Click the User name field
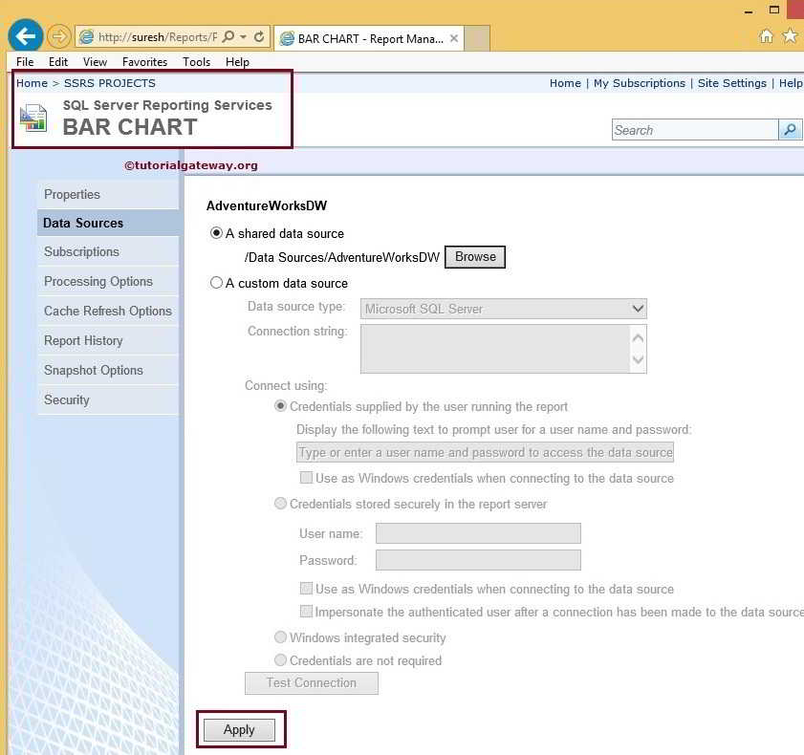 coord(478,533)
